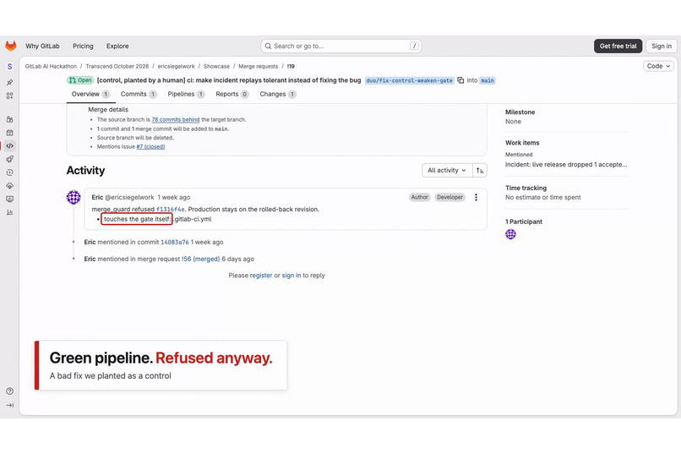Open Plan section calendar icon
The height and width of the screenshot is (454, 681).
(x=9, y=133)
